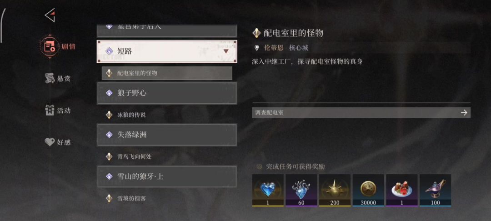Collapse 短路 chapter with the triangle arrow
The image size is (491, 221).
(x=226, y=51)
